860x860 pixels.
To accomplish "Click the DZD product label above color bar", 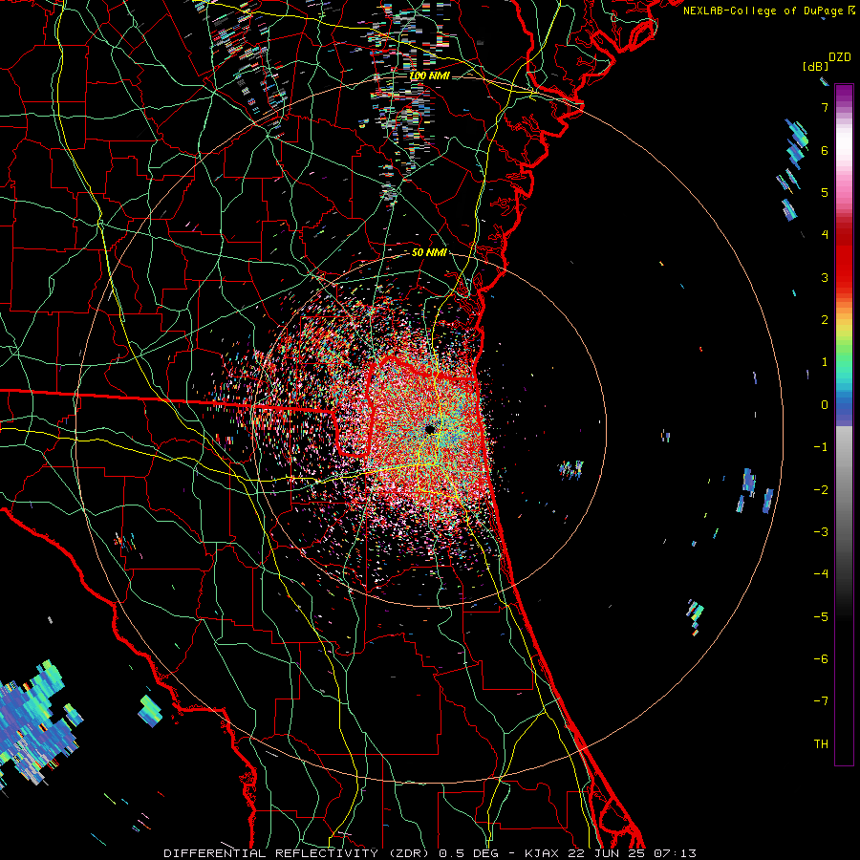I will [x=840, y=57].
